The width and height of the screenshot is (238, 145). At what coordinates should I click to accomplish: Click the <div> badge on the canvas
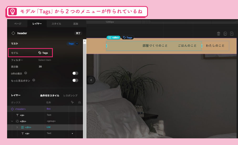click(113, 38)
